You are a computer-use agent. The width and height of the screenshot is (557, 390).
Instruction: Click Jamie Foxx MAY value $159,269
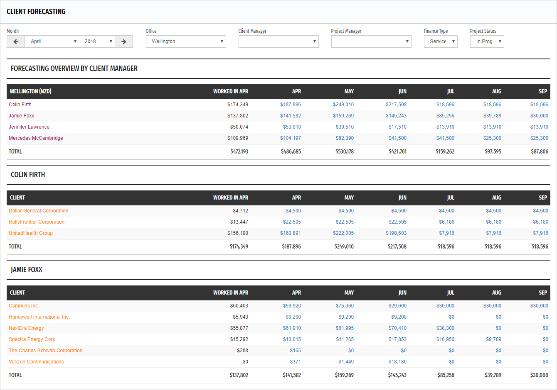(343, 116)
